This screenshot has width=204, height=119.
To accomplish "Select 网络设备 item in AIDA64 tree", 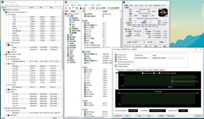I will [71, 48].
